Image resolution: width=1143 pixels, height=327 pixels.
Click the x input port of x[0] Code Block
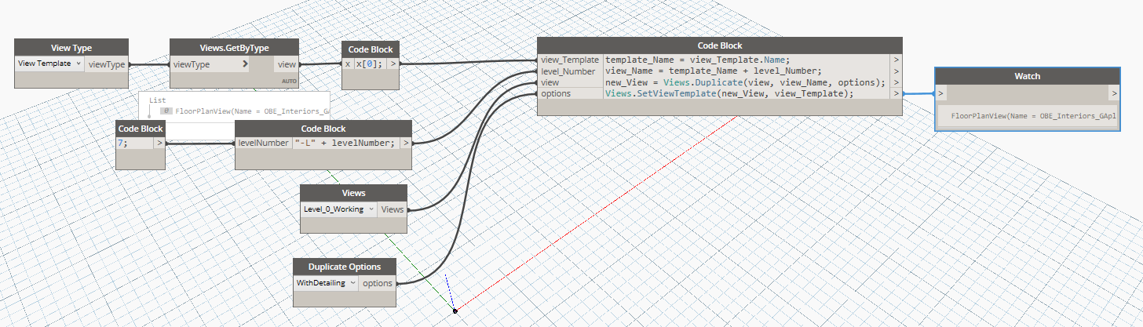[x=348, y=64]
